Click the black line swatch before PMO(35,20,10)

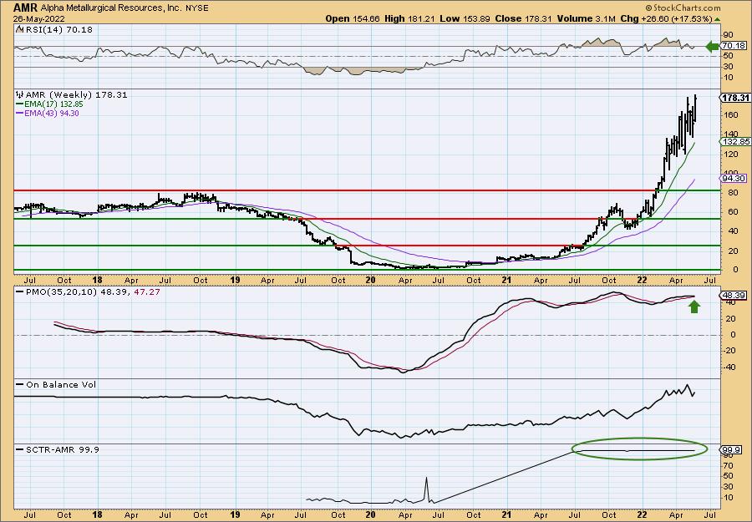tap(20, 291)
